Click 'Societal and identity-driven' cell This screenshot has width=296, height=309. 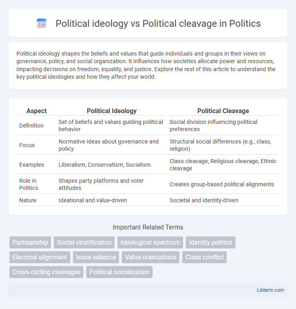click(223, 200)
